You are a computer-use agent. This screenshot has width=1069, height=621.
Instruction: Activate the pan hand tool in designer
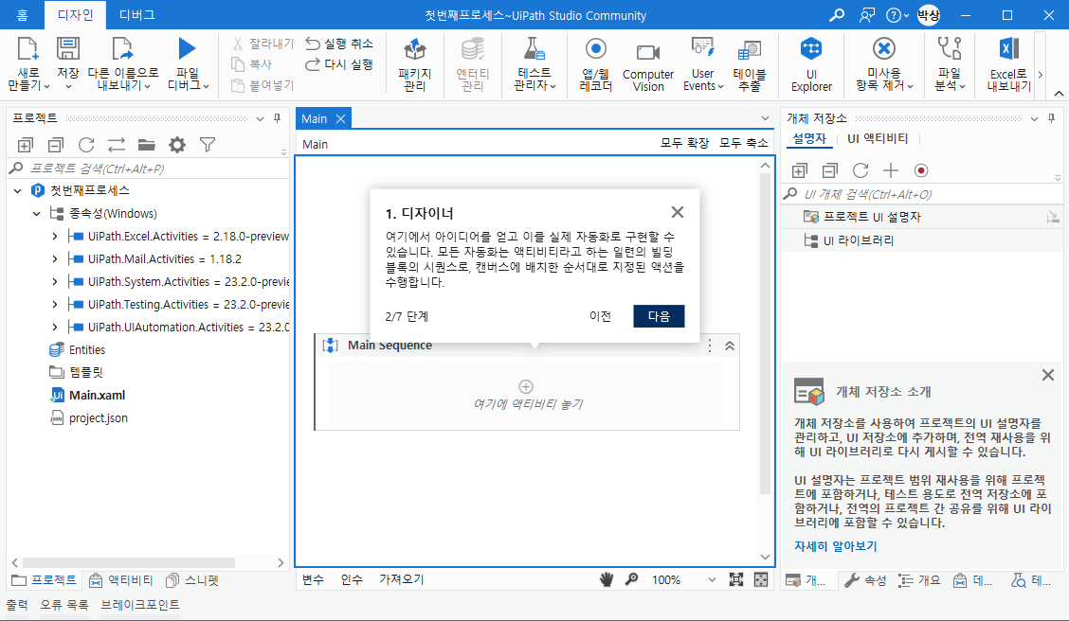(607, 579)
